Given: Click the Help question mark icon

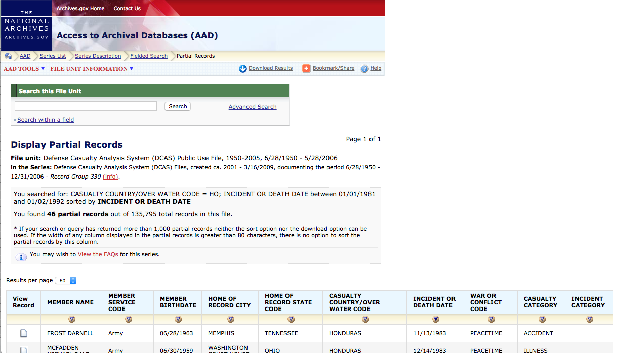Looking at the screenshot, I should 364,69.
